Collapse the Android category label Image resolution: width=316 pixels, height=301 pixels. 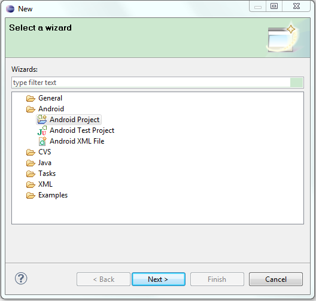[x=51, y=109]
